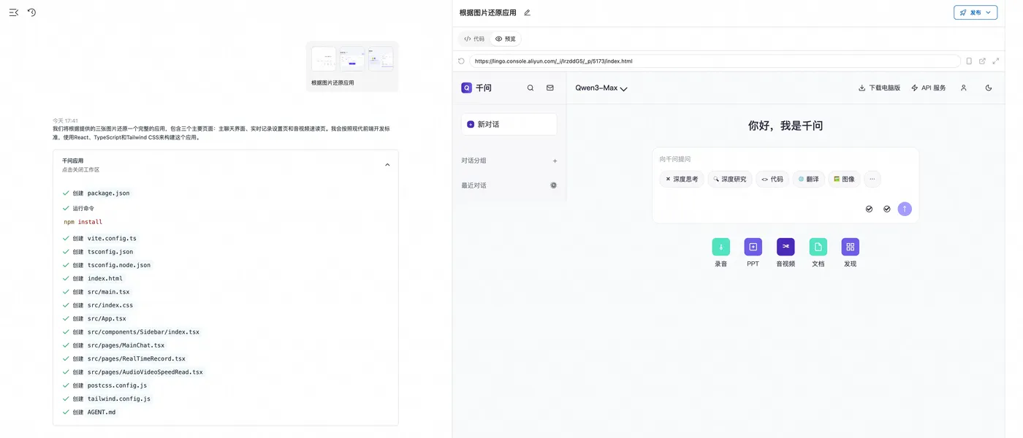This screenshot has width=1023, height=438.
Task: Select the 代码 chip in input box
Action: coord(772,179)
